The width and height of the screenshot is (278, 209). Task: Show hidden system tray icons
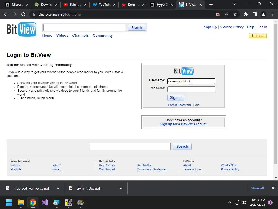[230, 202]
